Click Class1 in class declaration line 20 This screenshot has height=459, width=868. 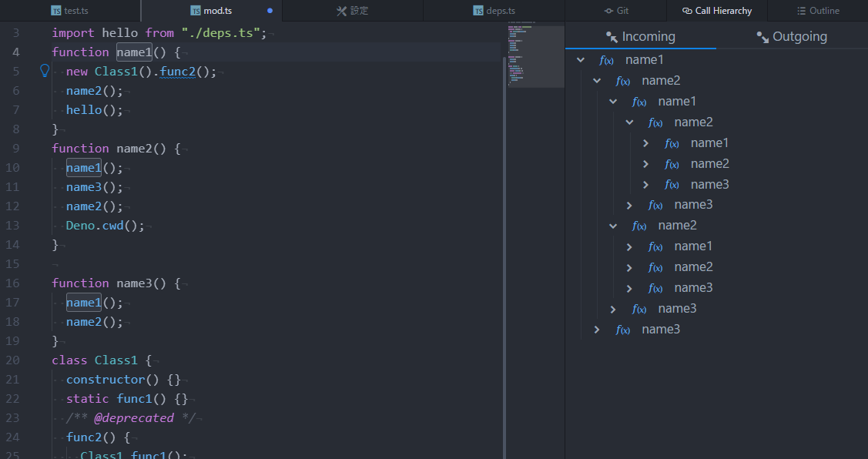pos(116,360)
